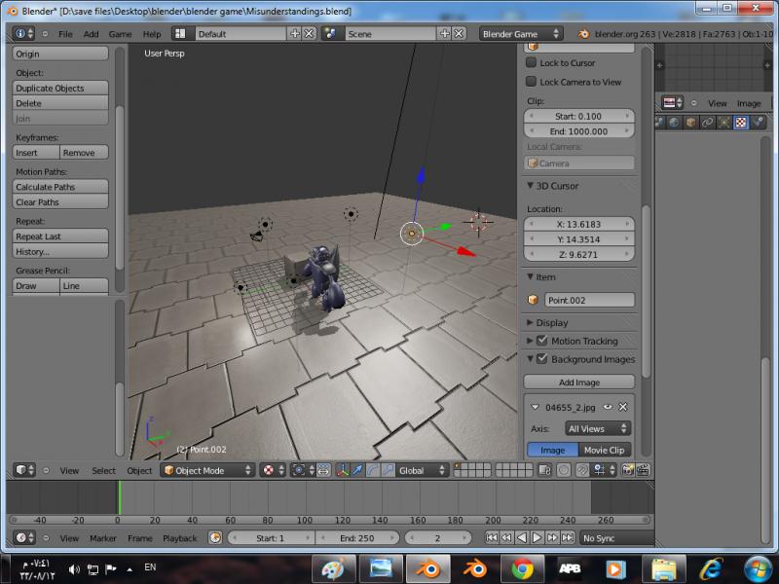This screenshot has height=584, width=779.
Task: Open the snap element type selector
Action: point(604,470)
